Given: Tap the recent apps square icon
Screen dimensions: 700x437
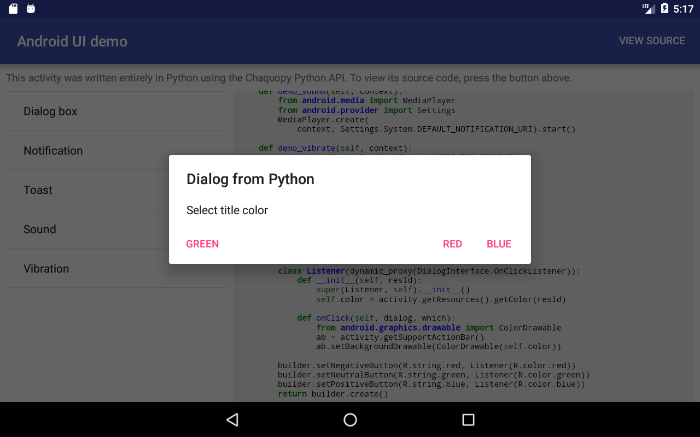Looking at the screenshot, I should point(468,420).
